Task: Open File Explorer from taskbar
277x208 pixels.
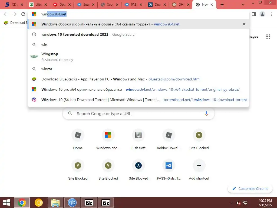Action: coord(55,203)
